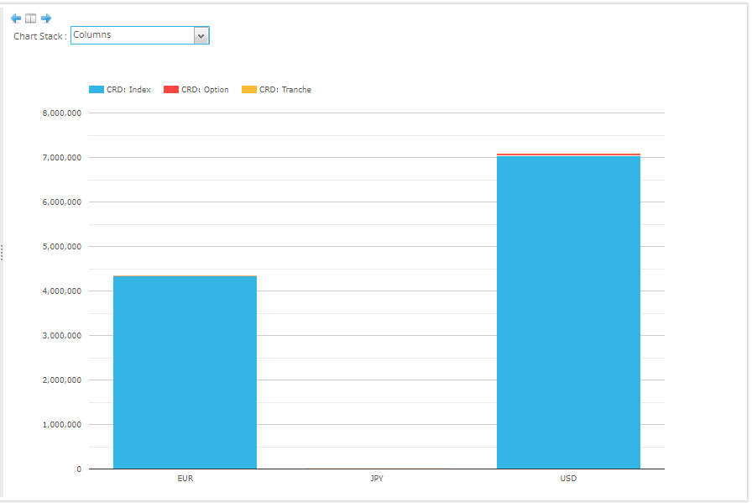
Task: Click the CRD: Option legend label
Action: (x=205, y=90)
